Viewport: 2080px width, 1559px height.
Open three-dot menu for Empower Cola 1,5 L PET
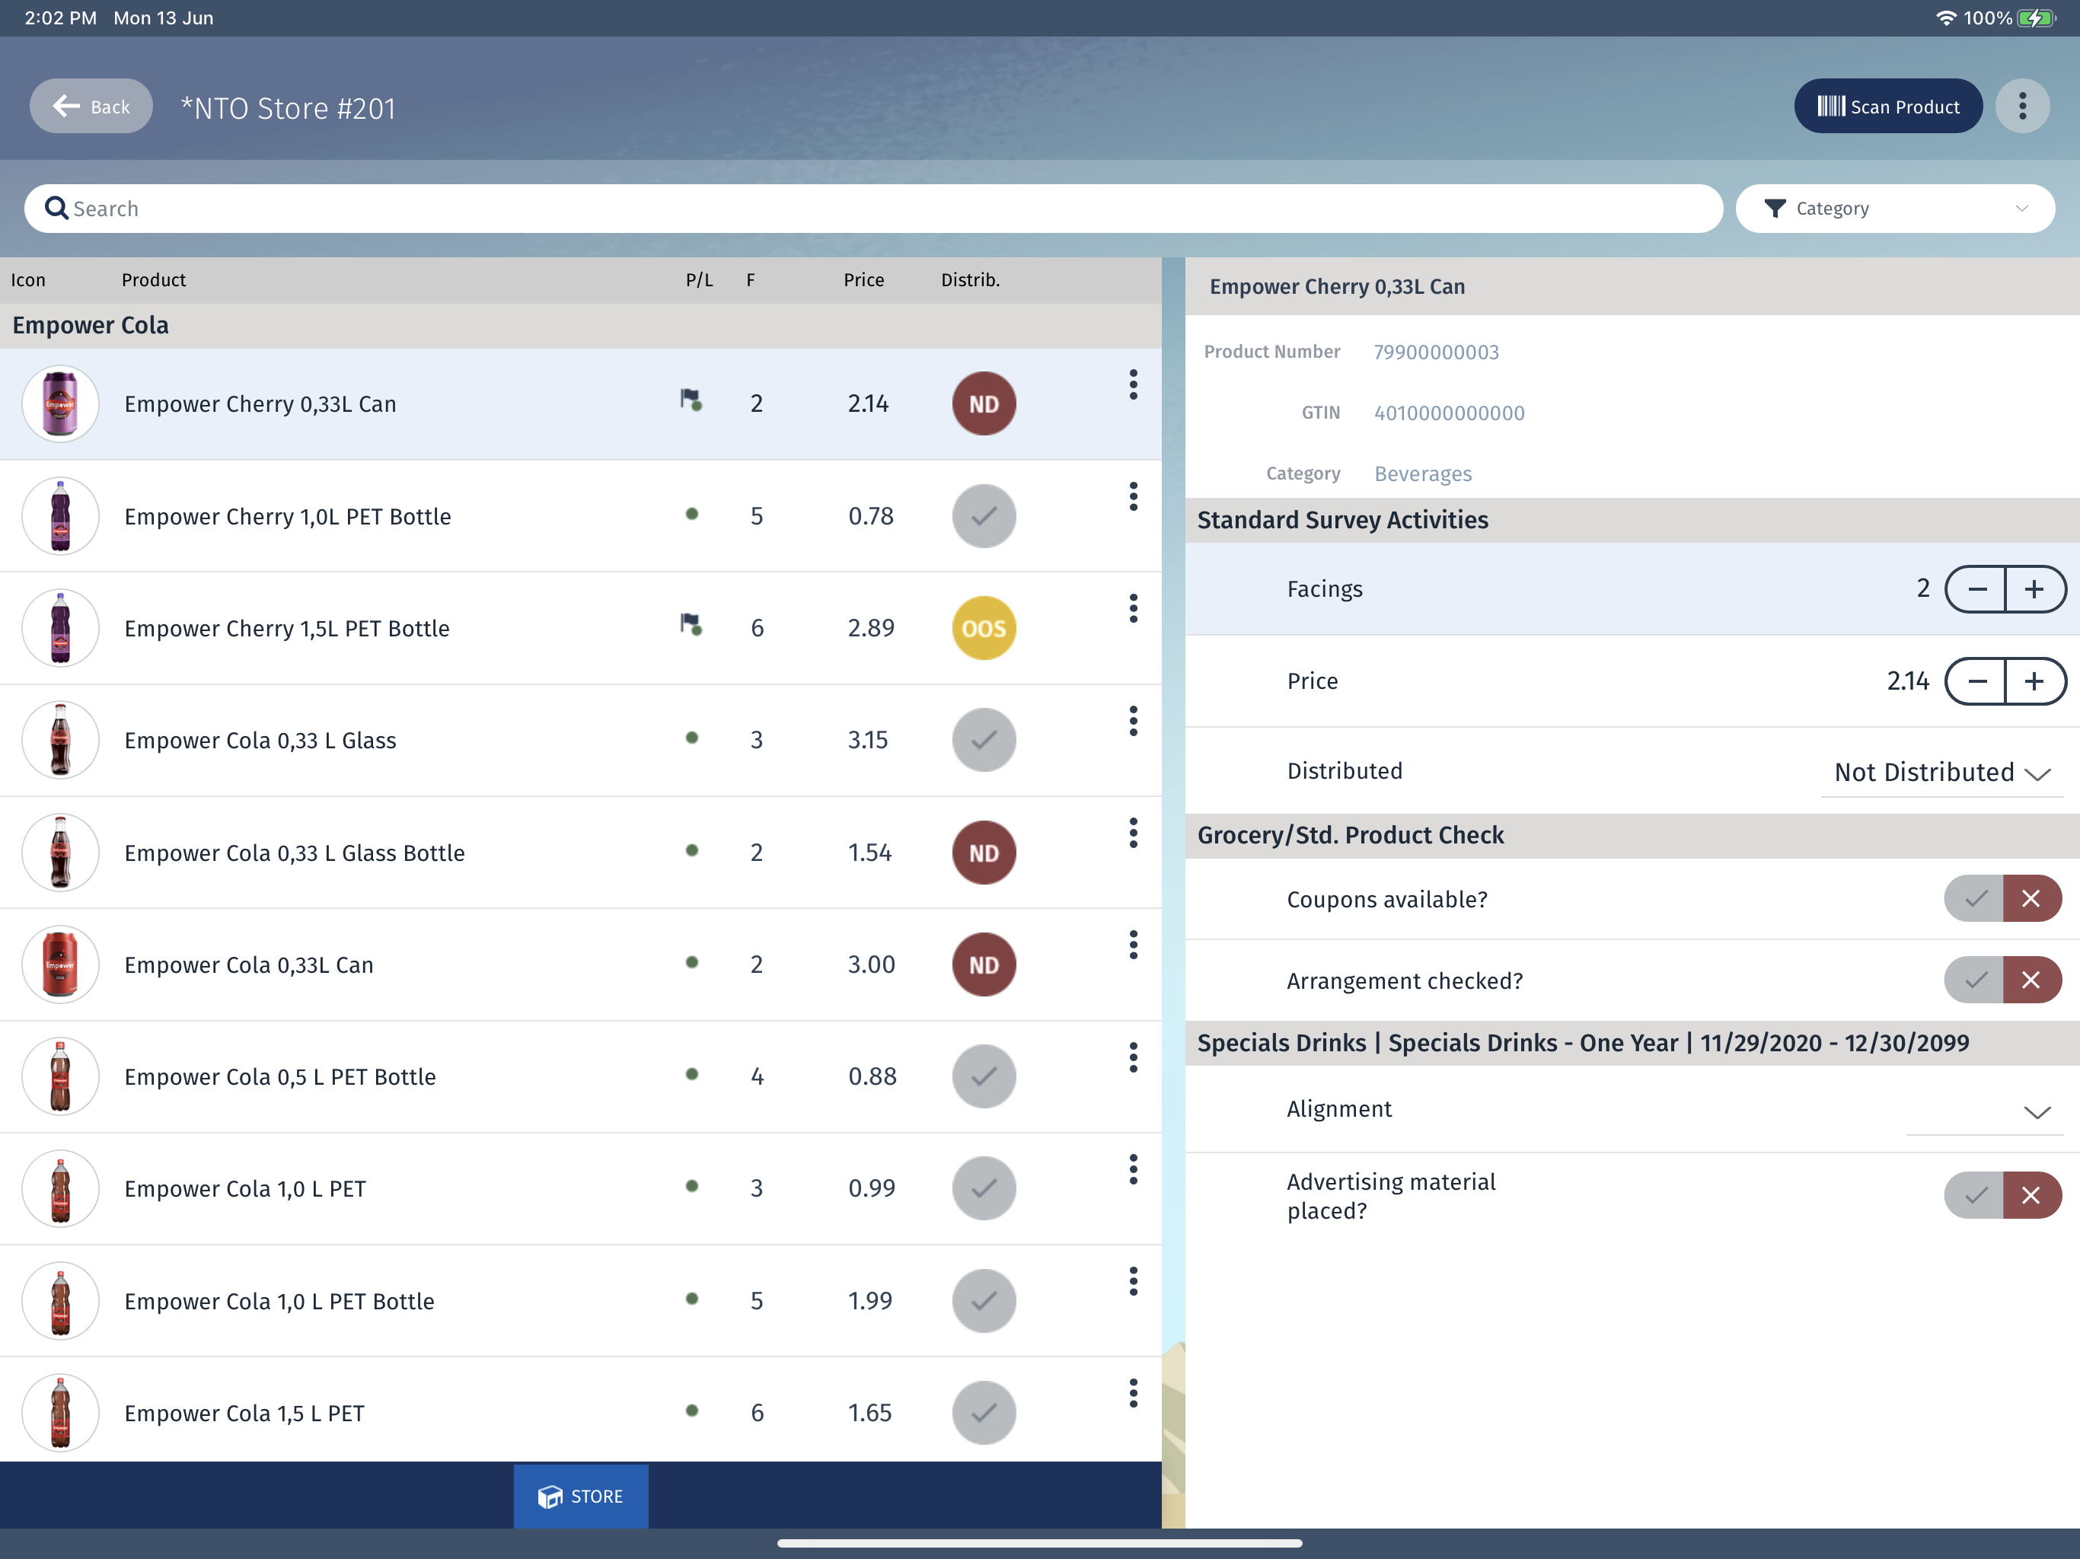tap(1132, 1394)
